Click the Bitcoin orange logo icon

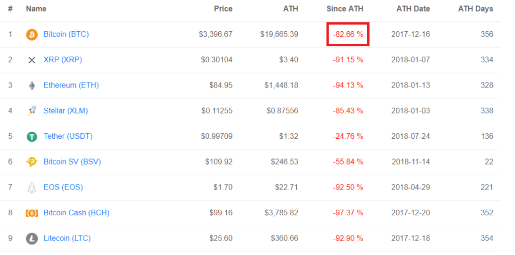coord(32,35)
